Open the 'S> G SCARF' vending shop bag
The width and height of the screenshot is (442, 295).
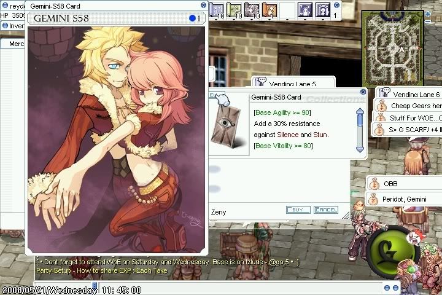tap(379, 130)
